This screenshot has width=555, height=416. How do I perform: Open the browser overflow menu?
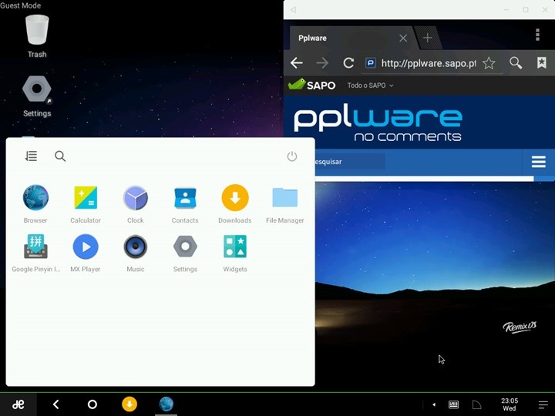coord(538,35)
